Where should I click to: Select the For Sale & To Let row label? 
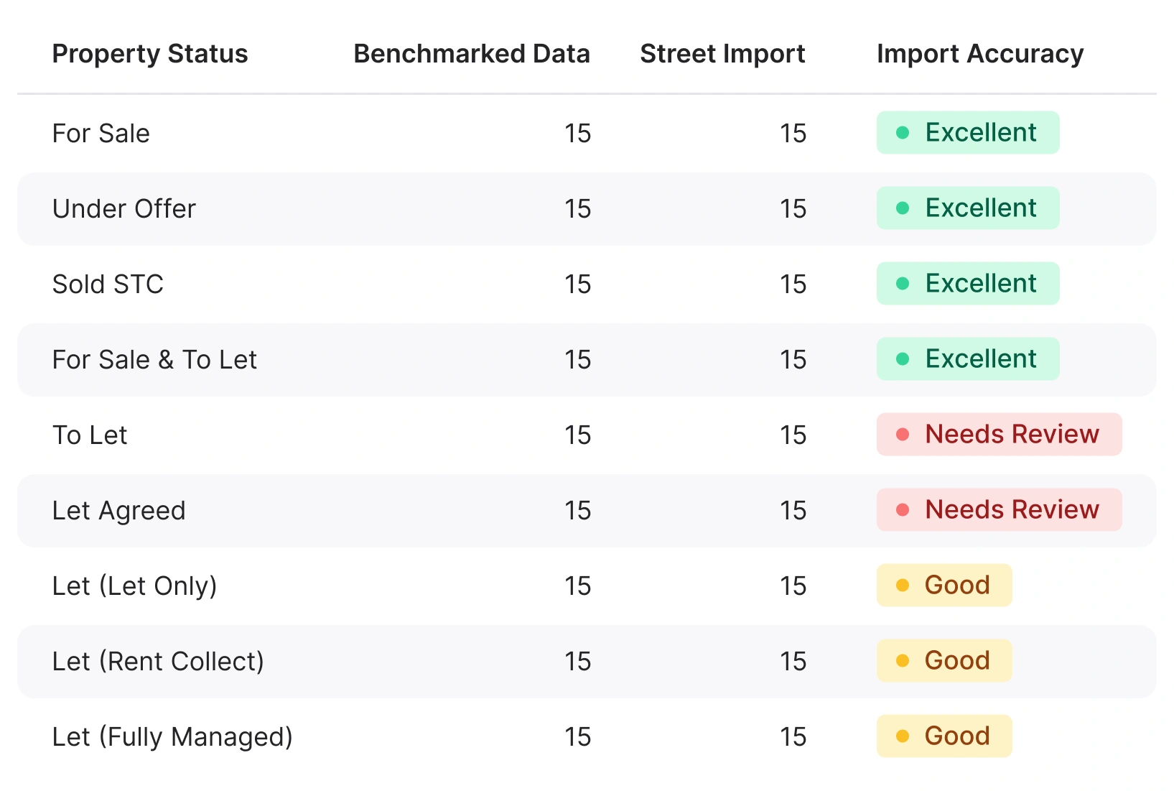pyautogui.click(x=154, y=360)
